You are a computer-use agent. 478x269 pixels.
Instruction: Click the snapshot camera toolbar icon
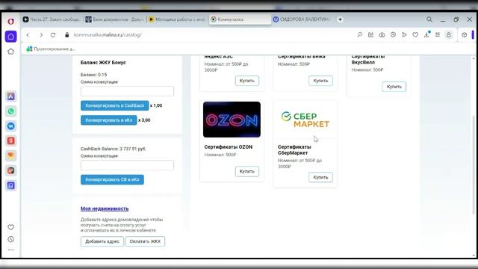[x=382, y=35]
